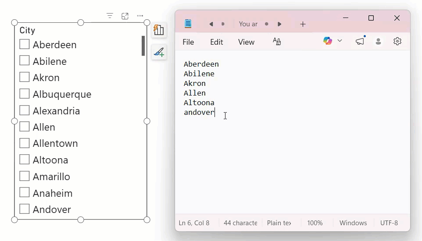422x241 pixels.
Task: Click the clear formatting icon in Notepad
Action: pos(277,42)
